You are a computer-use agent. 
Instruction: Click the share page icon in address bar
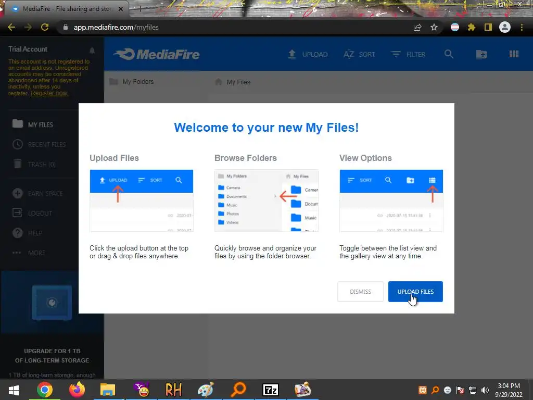(x=417, y=27)
